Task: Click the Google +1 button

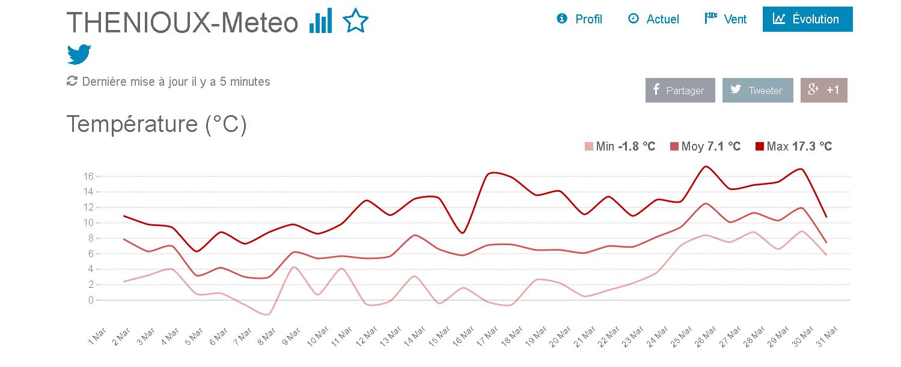Action: [824, 91]
